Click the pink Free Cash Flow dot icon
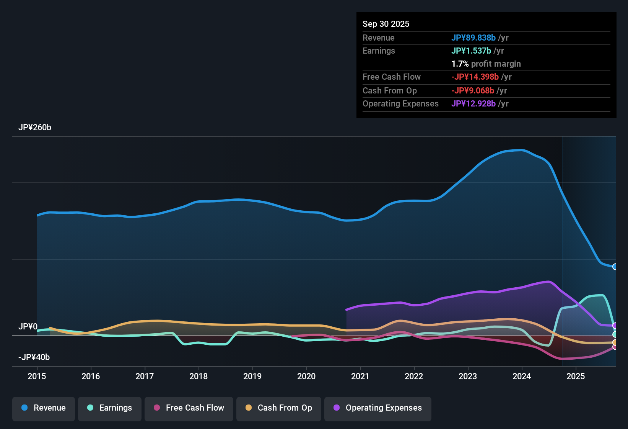 pyautogui.click(x=157, y=408)
